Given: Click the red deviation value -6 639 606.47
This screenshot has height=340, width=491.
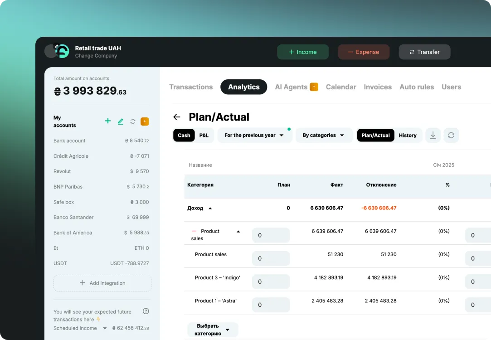Looking at the screenshot, I should 379,208.
